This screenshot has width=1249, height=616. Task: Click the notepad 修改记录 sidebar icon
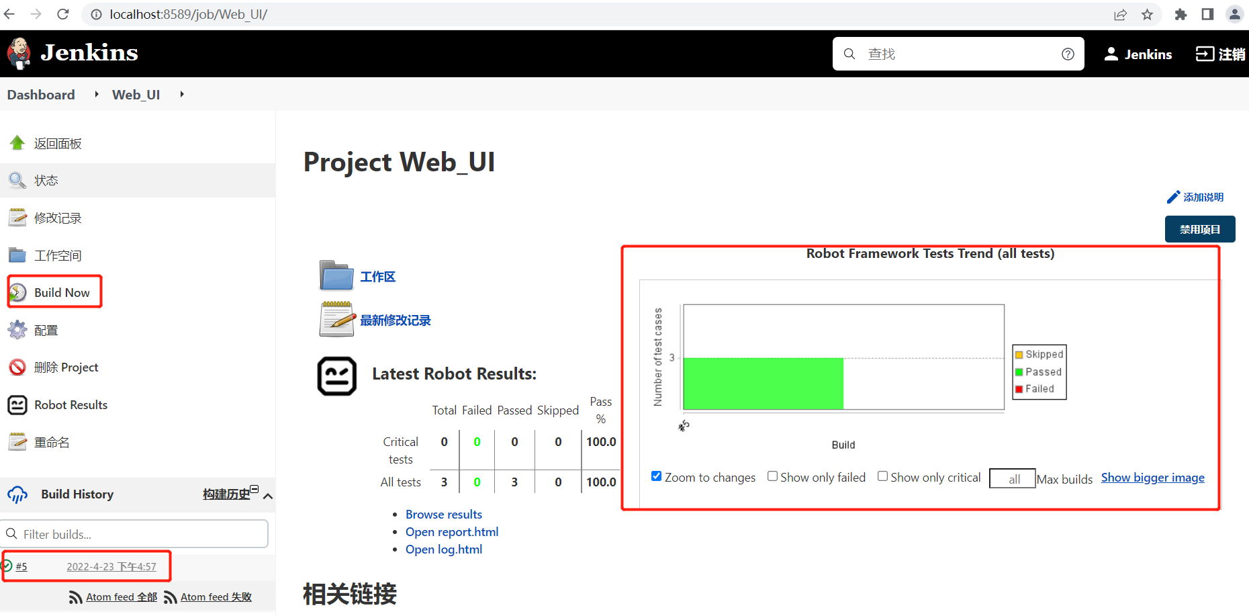[x=17, y=218]
